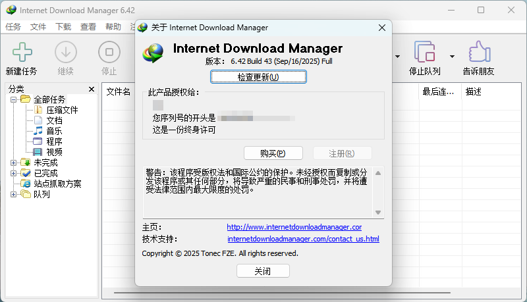The image size is (527, 302).
Task: Open the 主页 internetdownloadmanager.com link
Action: (x=294, y=227)
